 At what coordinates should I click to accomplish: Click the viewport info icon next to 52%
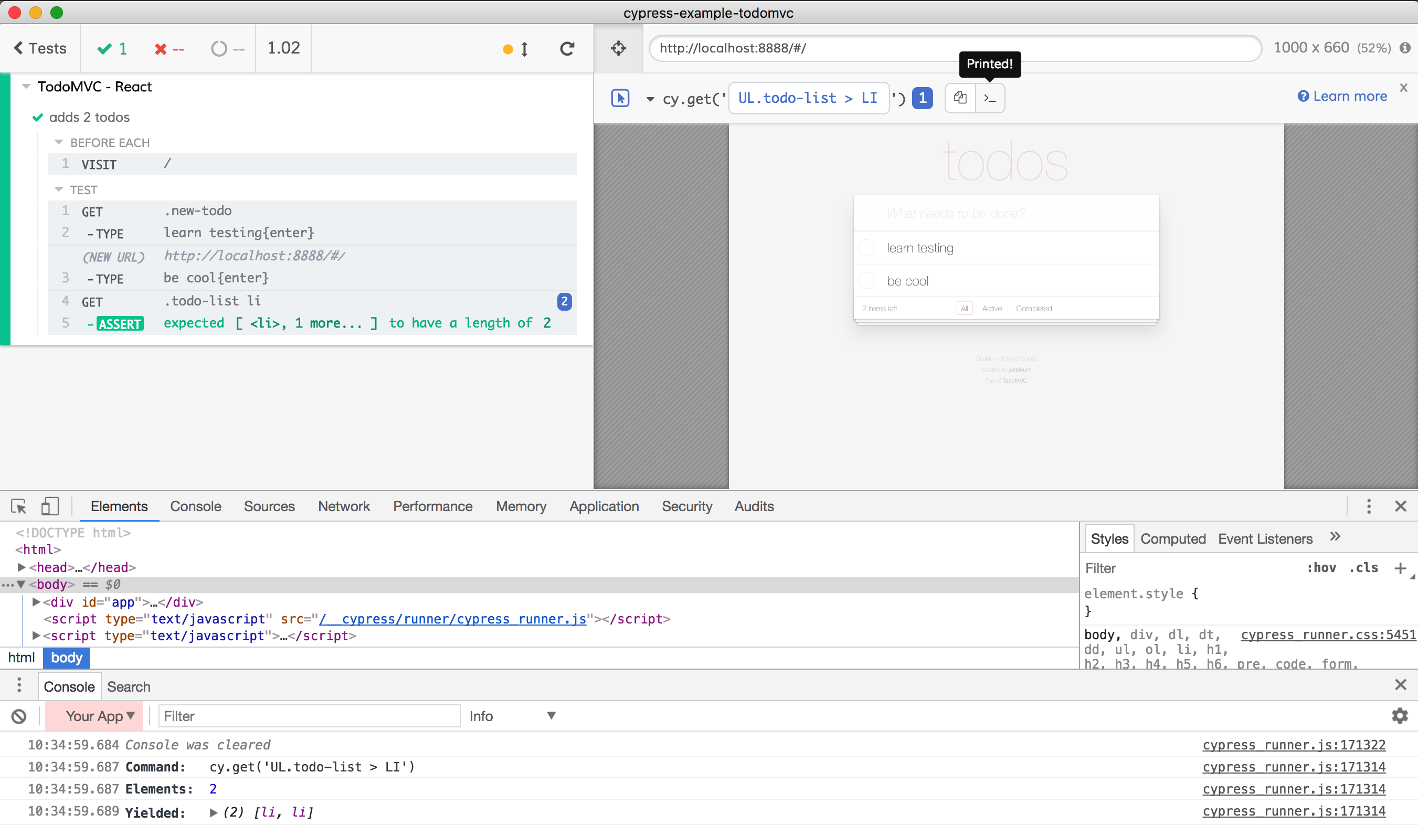coord(1404,48)
